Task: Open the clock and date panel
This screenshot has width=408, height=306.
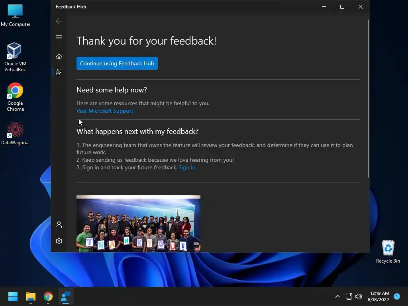Action: pos(379,296)
